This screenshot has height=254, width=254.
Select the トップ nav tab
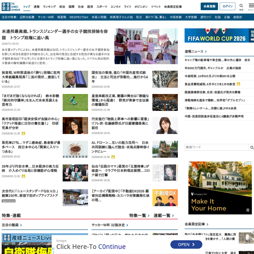point(27,7)
